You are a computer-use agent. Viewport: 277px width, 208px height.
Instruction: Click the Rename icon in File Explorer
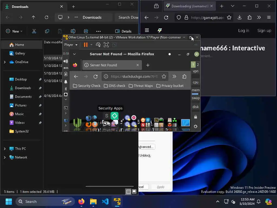click(73, 31)
